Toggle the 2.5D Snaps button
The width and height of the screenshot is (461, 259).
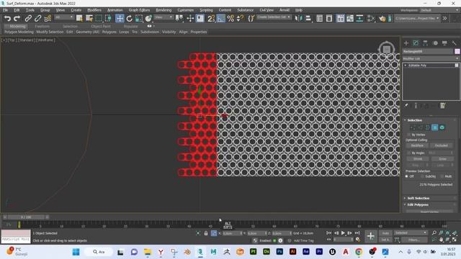[x=211, y=19]
